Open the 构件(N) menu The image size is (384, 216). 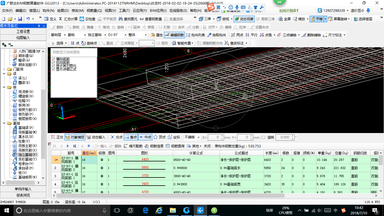pyautogui.click(x=48, y=11)
